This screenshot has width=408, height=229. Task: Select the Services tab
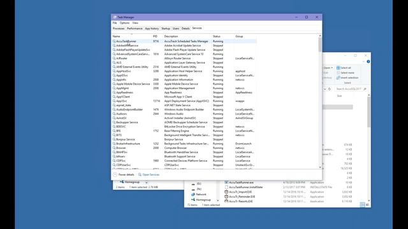pyautogui.click(x=197, y=28)
